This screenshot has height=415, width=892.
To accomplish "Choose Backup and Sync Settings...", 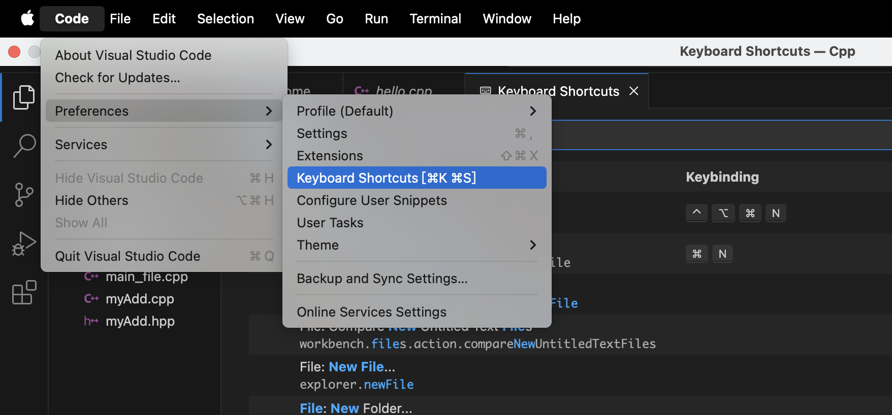I will point(417,279).
